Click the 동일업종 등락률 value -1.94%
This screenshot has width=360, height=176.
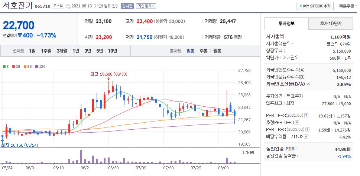[344, 156]
